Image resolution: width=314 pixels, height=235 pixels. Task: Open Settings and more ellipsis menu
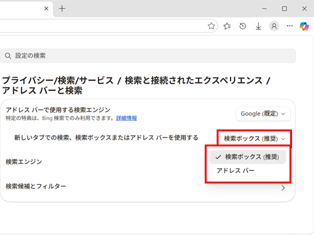(x=290, y=26)
